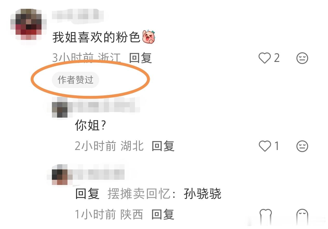Tap the blurred username above 你姐?
The width and height of the screenshot is (328, 229).
pyautogui.click(x=104, y=105)
